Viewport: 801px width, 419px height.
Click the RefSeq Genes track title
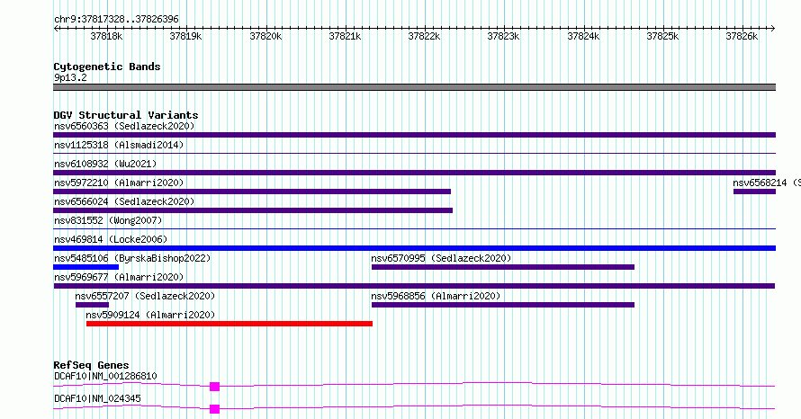point(91,365)
